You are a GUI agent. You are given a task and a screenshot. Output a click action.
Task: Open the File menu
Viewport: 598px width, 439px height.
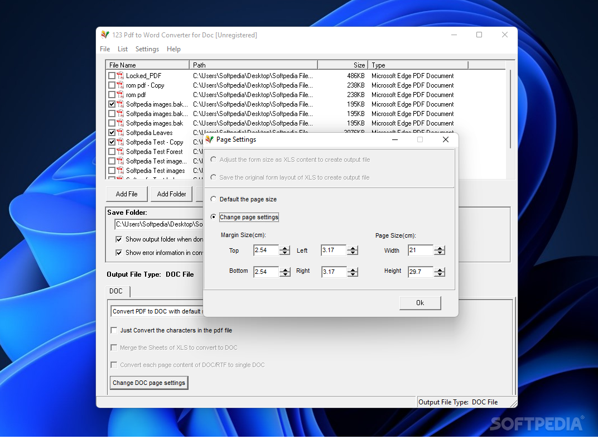[105, 49]
